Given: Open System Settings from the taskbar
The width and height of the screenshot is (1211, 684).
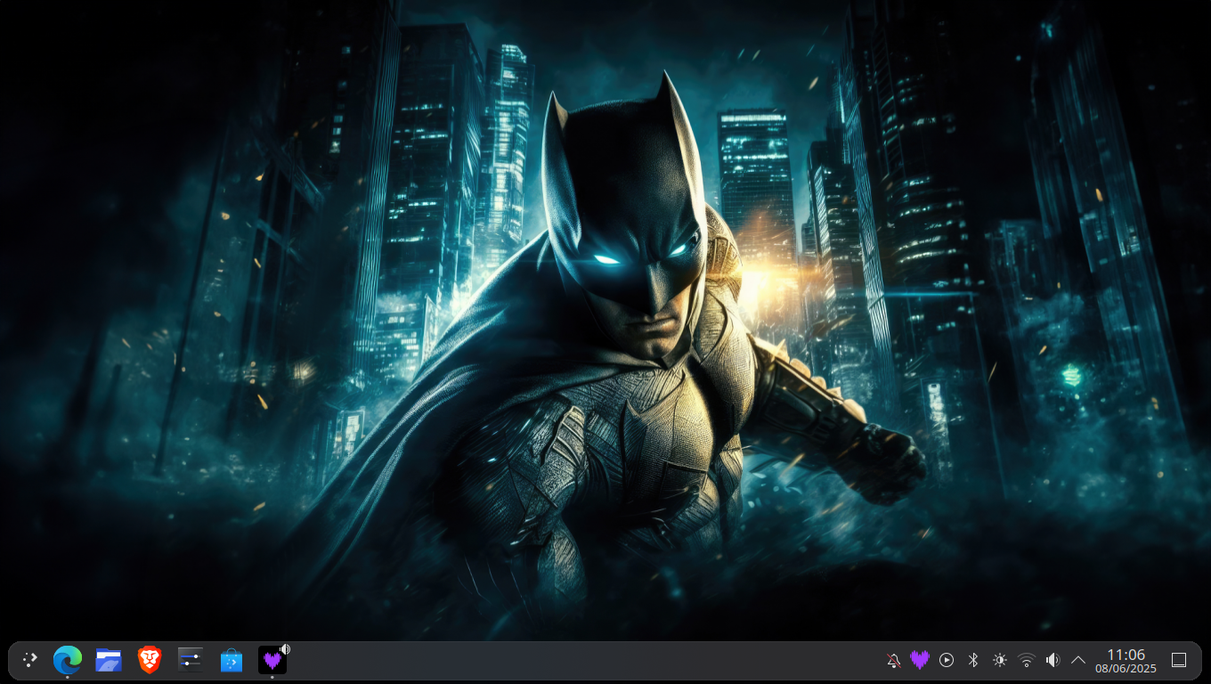Looking at the screenshot, I should point(191,660).
